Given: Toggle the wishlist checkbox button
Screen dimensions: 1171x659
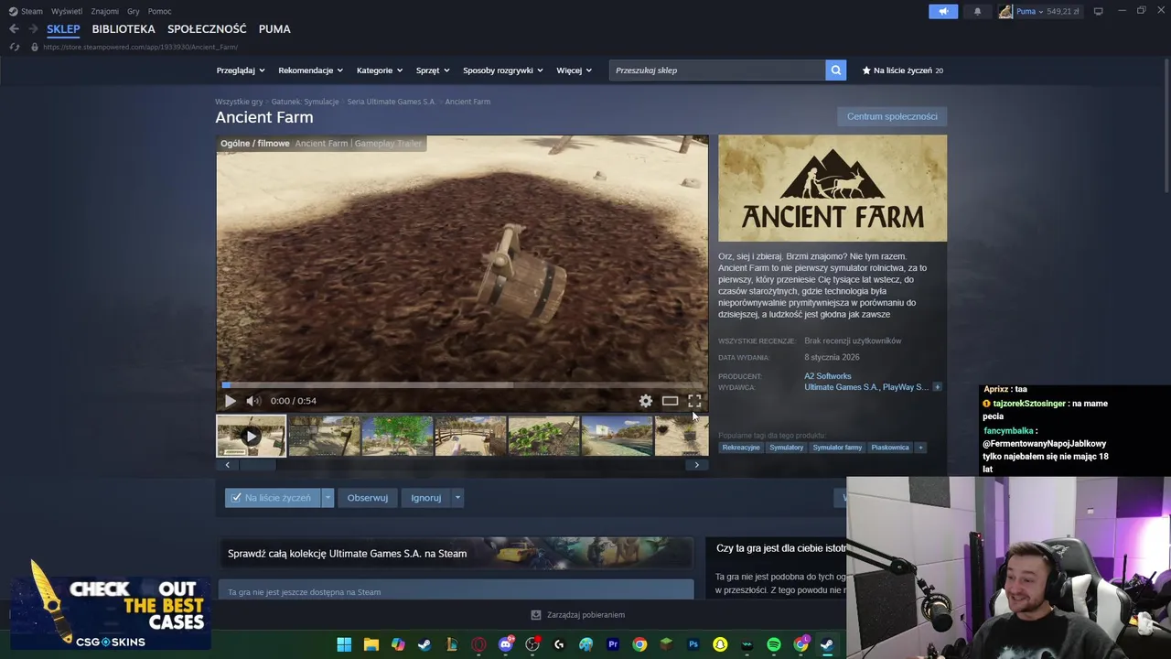Looking at the screenshot, I should click(x=272, y=498).
